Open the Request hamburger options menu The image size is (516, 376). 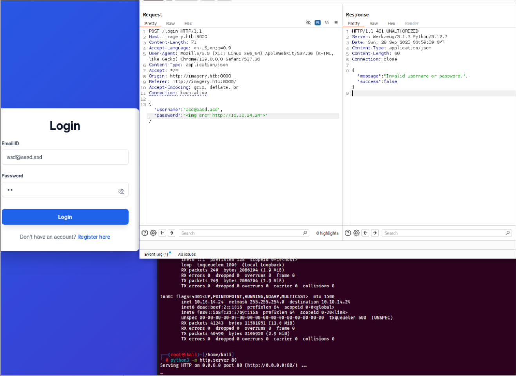click(336, 23)
